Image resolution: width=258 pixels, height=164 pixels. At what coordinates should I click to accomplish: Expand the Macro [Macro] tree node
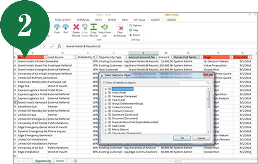[106, 130]
